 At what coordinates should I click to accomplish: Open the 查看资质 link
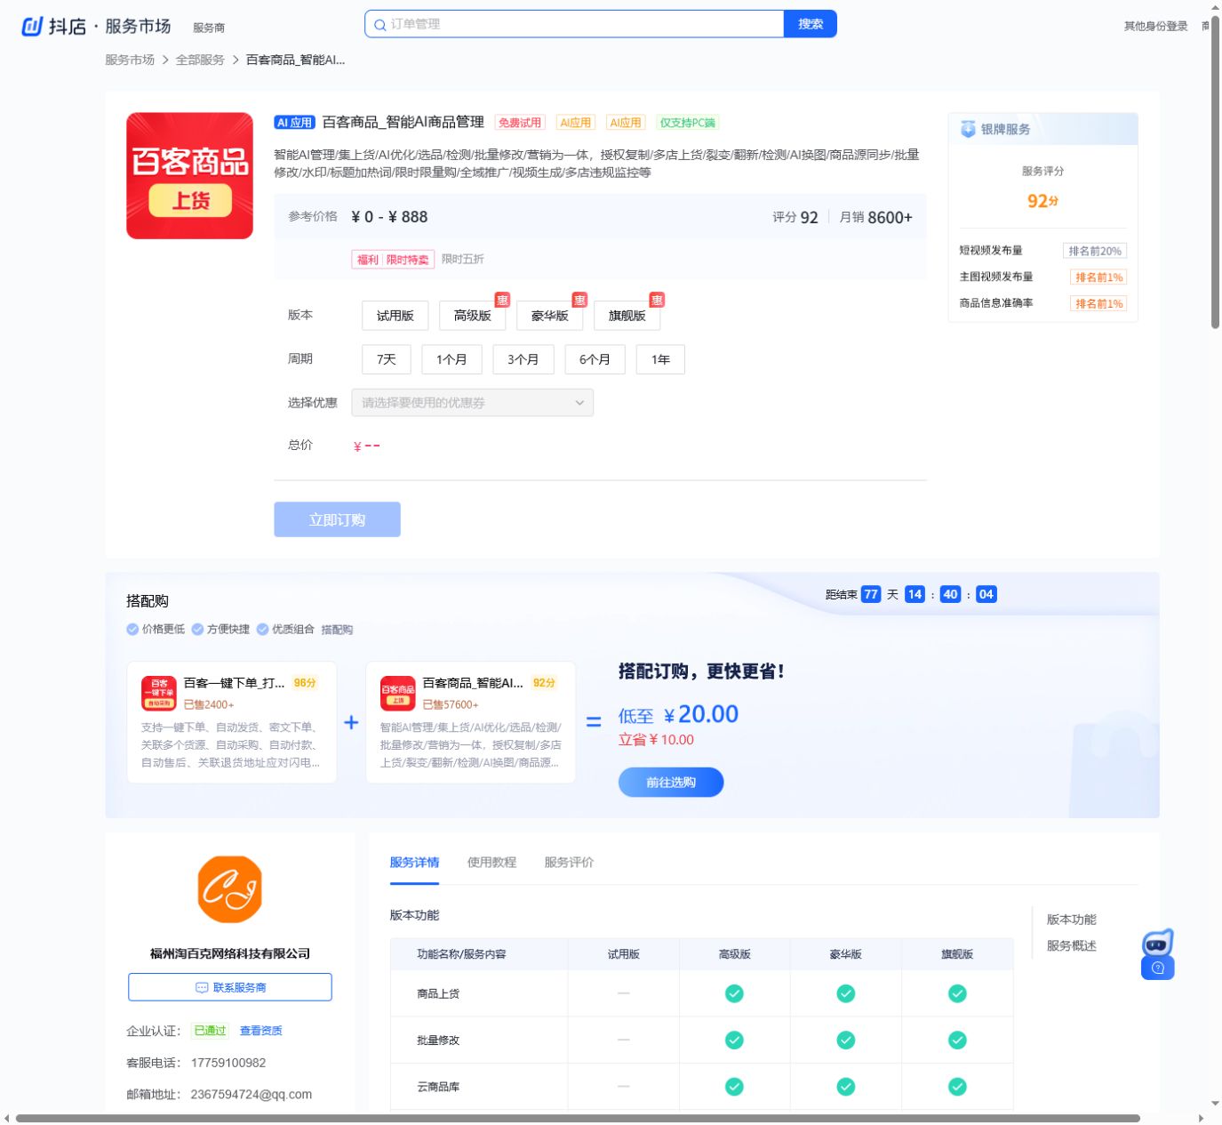pyautogui.click(x=261, y=1031)
